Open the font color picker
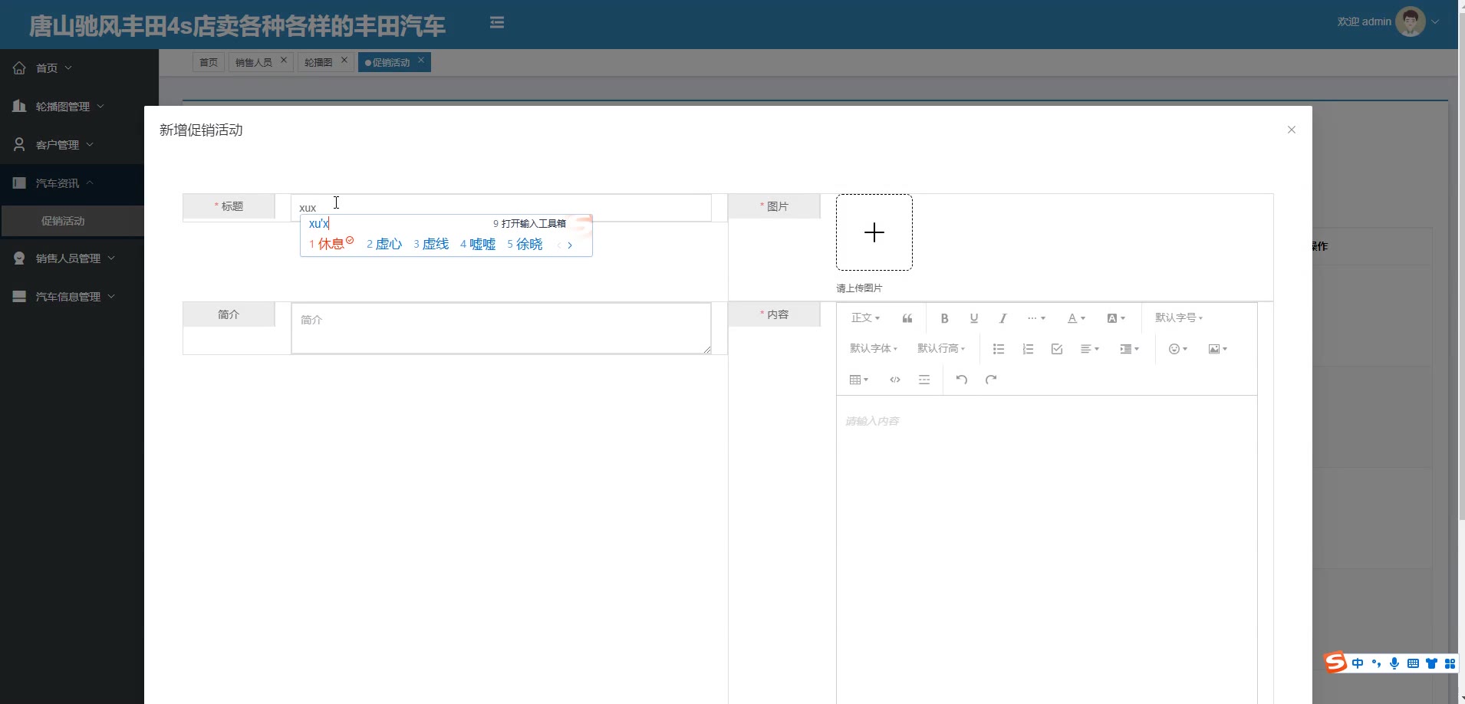The width and height of the screenshot is (1465, 704). click(1076, 318)
